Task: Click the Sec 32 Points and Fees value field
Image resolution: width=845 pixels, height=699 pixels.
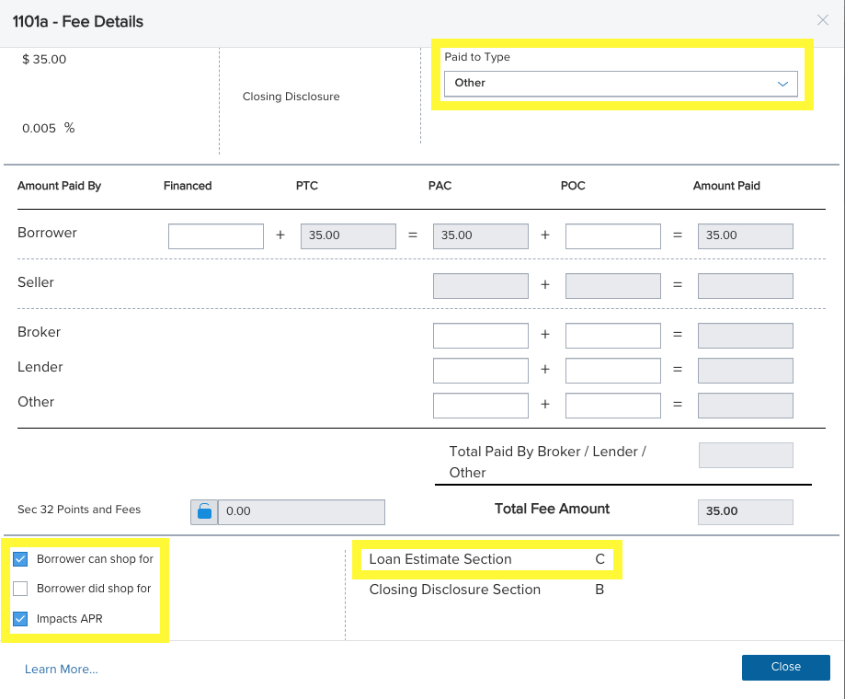Action: click(302, 511)
